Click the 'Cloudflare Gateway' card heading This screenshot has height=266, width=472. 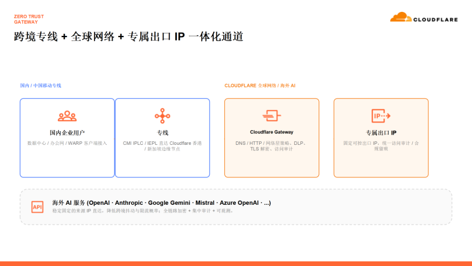tap(271, 132)
